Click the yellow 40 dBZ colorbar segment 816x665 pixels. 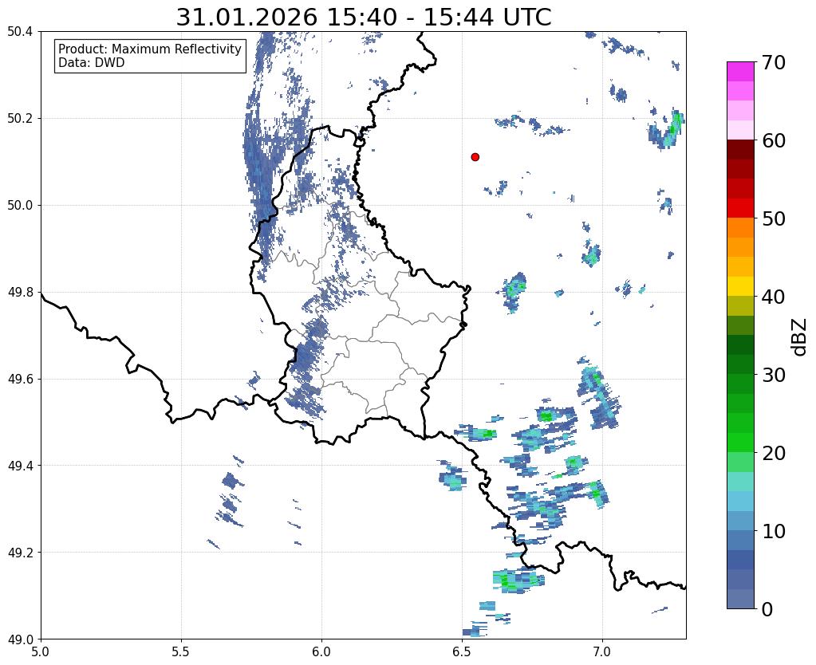(x=740, y=286)
